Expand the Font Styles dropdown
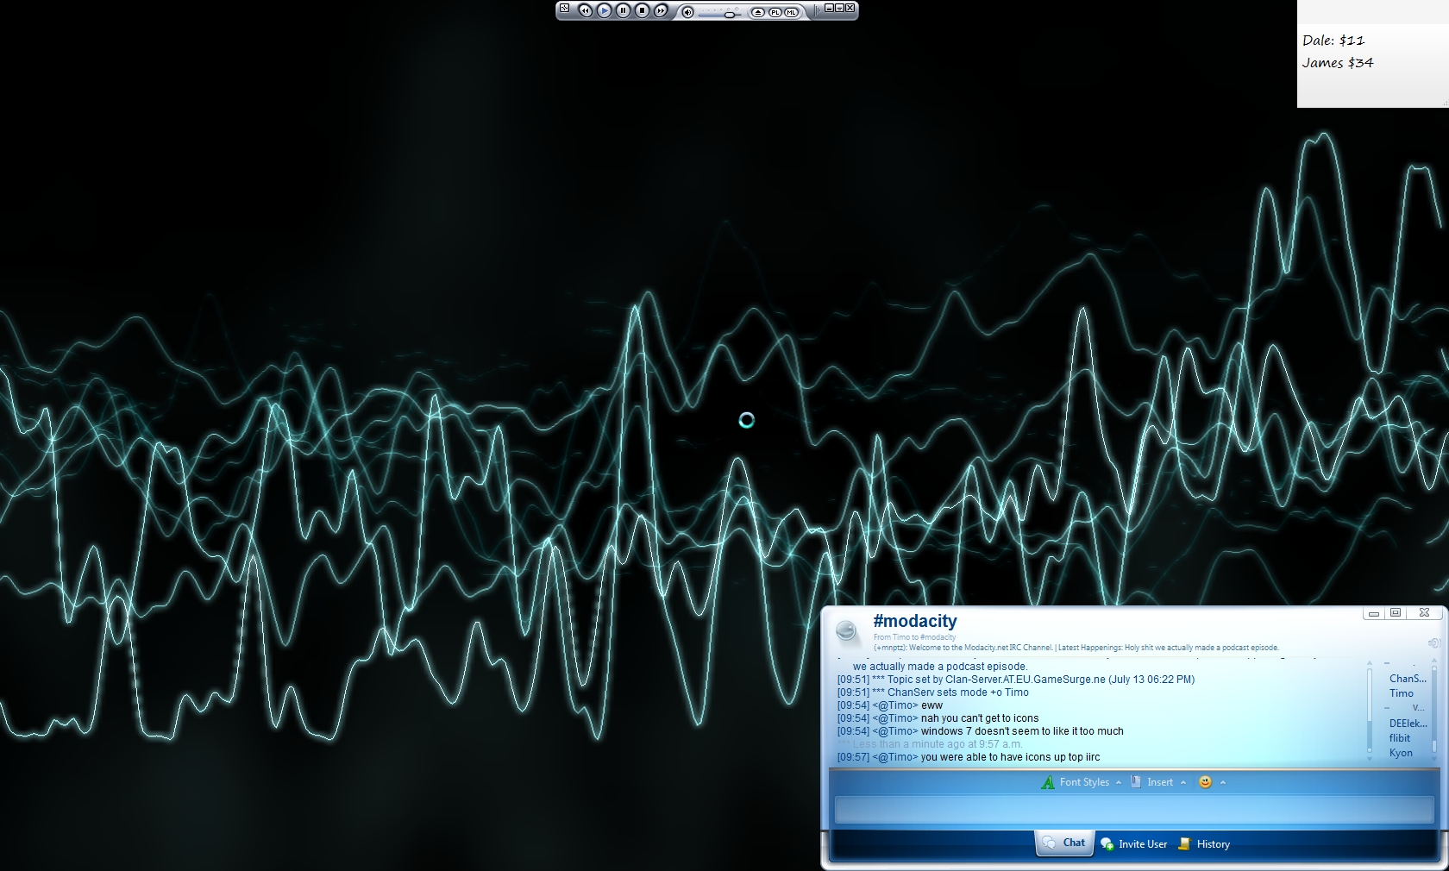 click(1082, 782)
